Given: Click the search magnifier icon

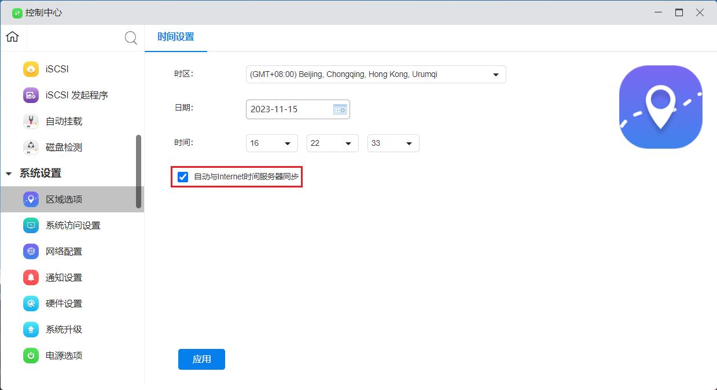Looking at the screenshot, I should 131,38.
